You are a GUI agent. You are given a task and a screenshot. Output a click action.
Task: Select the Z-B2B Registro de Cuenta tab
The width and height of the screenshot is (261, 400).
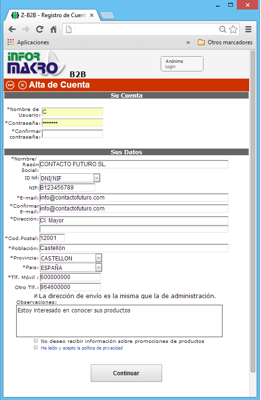tap(52, 15)
